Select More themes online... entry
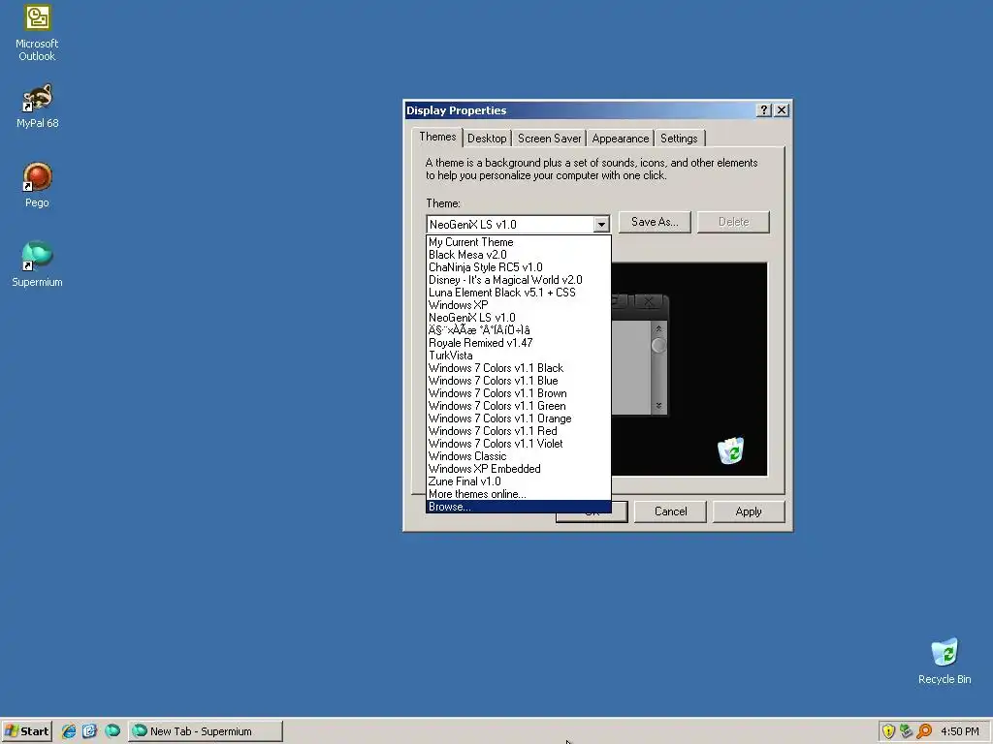 coord(518,494)
